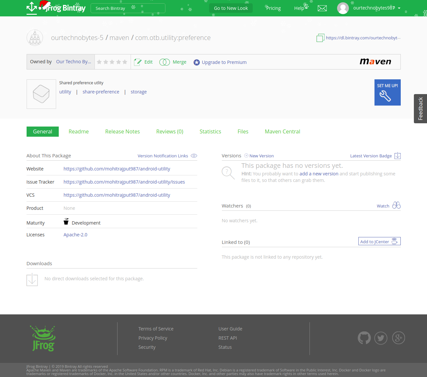Open Terms of Service footer link
The width and height of the screenshot is (427, 377).
coord(156,329)
